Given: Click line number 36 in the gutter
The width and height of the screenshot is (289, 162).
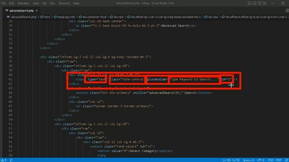Looking at the screenshot, I should (x=10, y=57).
